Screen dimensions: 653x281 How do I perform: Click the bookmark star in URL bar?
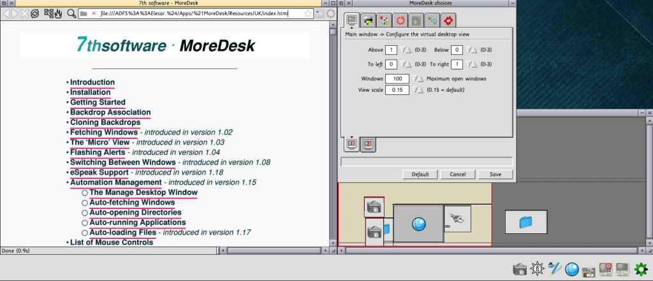pos(318,13)
